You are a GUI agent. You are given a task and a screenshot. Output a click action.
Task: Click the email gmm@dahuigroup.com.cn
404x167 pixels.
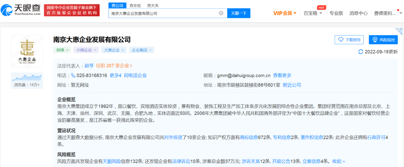click(244, 76)
